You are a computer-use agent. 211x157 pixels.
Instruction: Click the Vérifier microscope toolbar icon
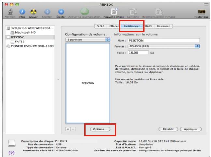coord(10,12)
